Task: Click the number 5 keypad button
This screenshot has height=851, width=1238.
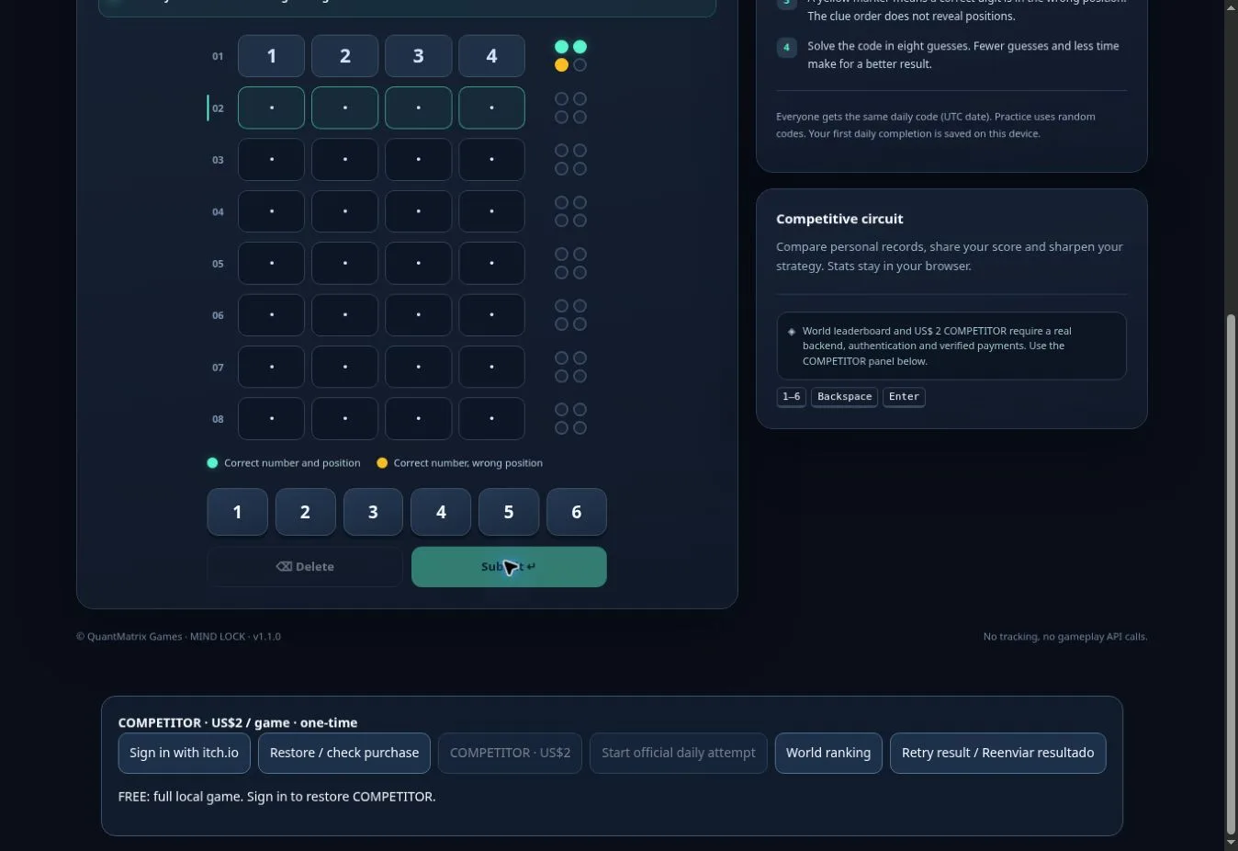Action: pos(509,512)
